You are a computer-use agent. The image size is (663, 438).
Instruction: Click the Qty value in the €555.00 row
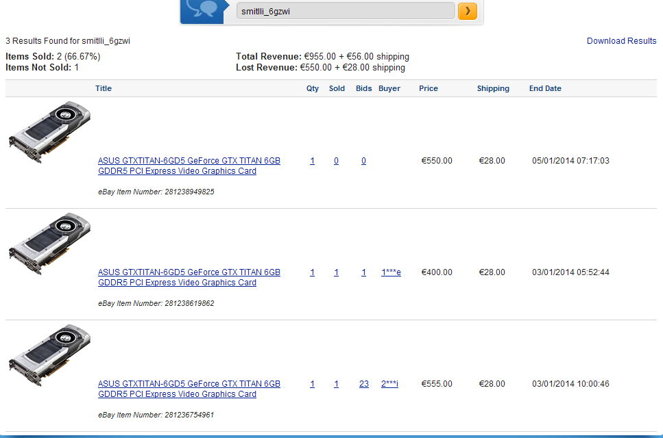[312, 384]
